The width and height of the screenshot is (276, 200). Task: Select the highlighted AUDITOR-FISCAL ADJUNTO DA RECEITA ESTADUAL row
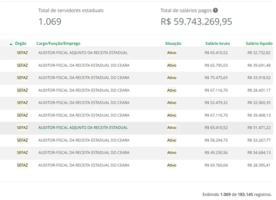click(x=83, y=128)
